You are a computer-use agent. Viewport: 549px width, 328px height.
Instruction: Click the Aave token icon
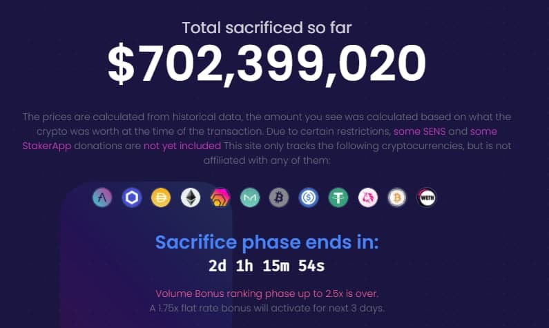pos(102,197)
